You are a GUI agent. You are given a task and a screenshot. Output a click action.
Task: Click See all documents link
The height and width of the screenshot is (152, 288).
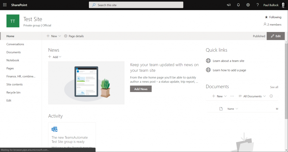tap(274, 87)
